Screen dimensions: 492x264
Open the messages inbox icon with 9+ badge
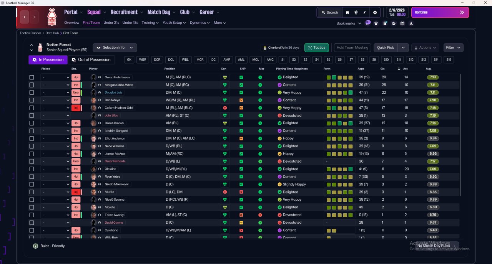click(368, 23)
